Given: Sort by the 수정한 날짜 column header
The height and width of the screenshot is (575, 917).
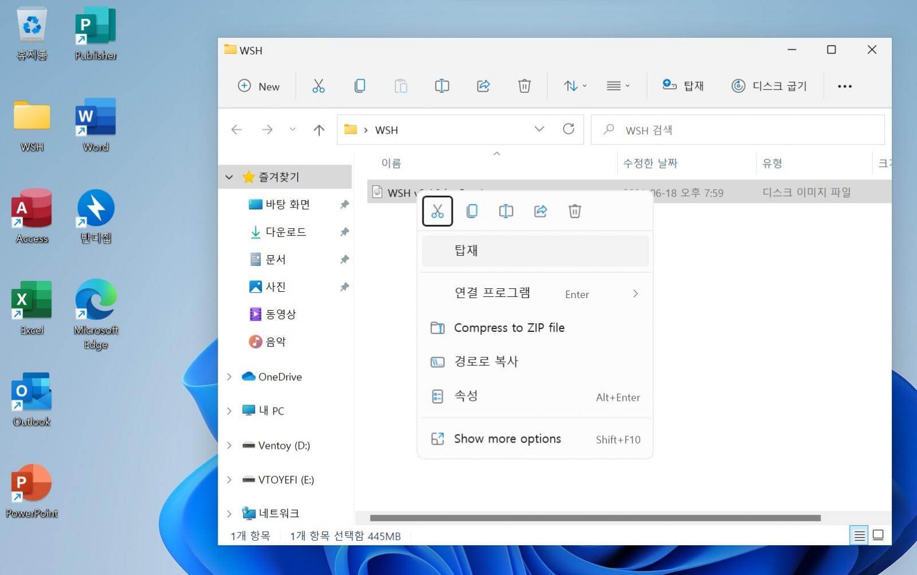Looking at the screenshot, I should pos(650,163).
